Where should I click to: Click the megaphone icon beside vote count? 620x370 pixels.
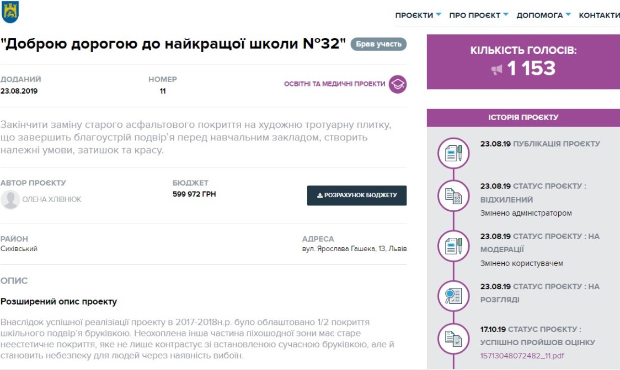[497, 69]
